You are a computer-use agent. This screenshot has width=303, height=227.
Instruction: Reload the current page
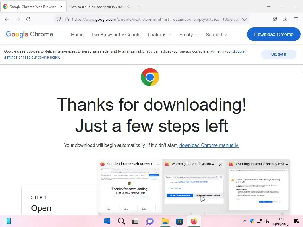[28, 19]
